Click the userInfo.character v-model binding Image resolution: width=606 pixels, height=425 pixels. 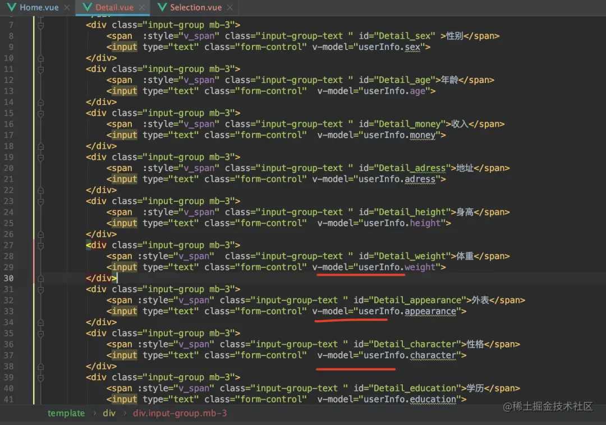(x=410, y=355)
